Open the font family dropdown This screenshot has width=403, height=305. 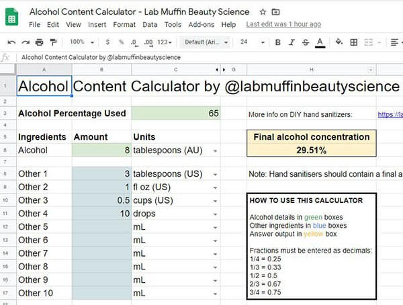pyautogui.click(x=206, y=42)
